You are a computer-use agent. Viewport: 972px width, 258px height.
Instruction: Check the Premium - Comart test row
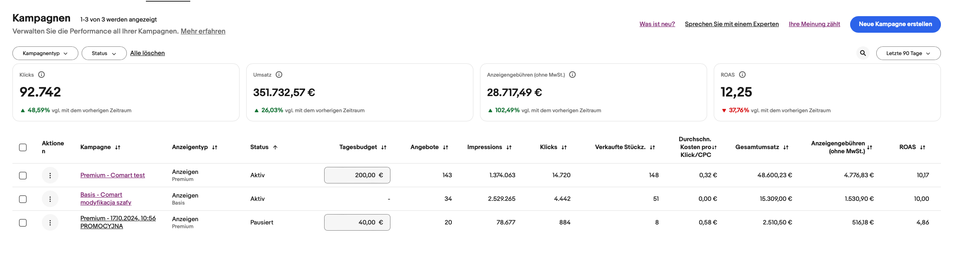(x=23, y=175)
